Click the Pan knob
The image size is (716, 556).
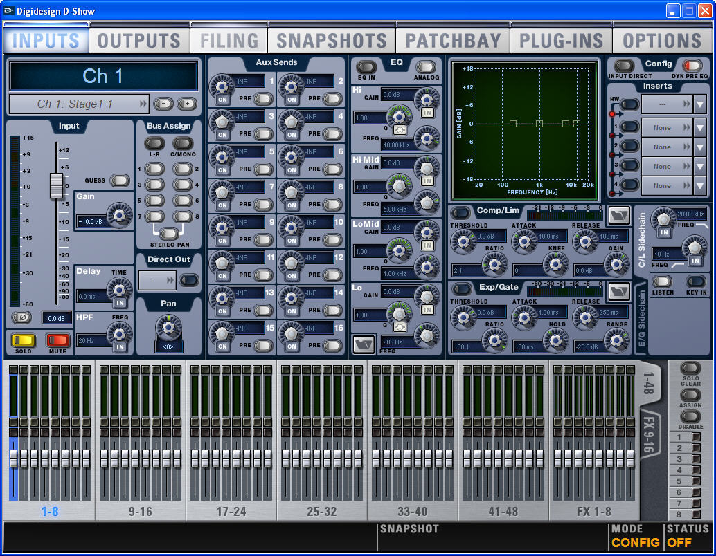coord(168,326)
